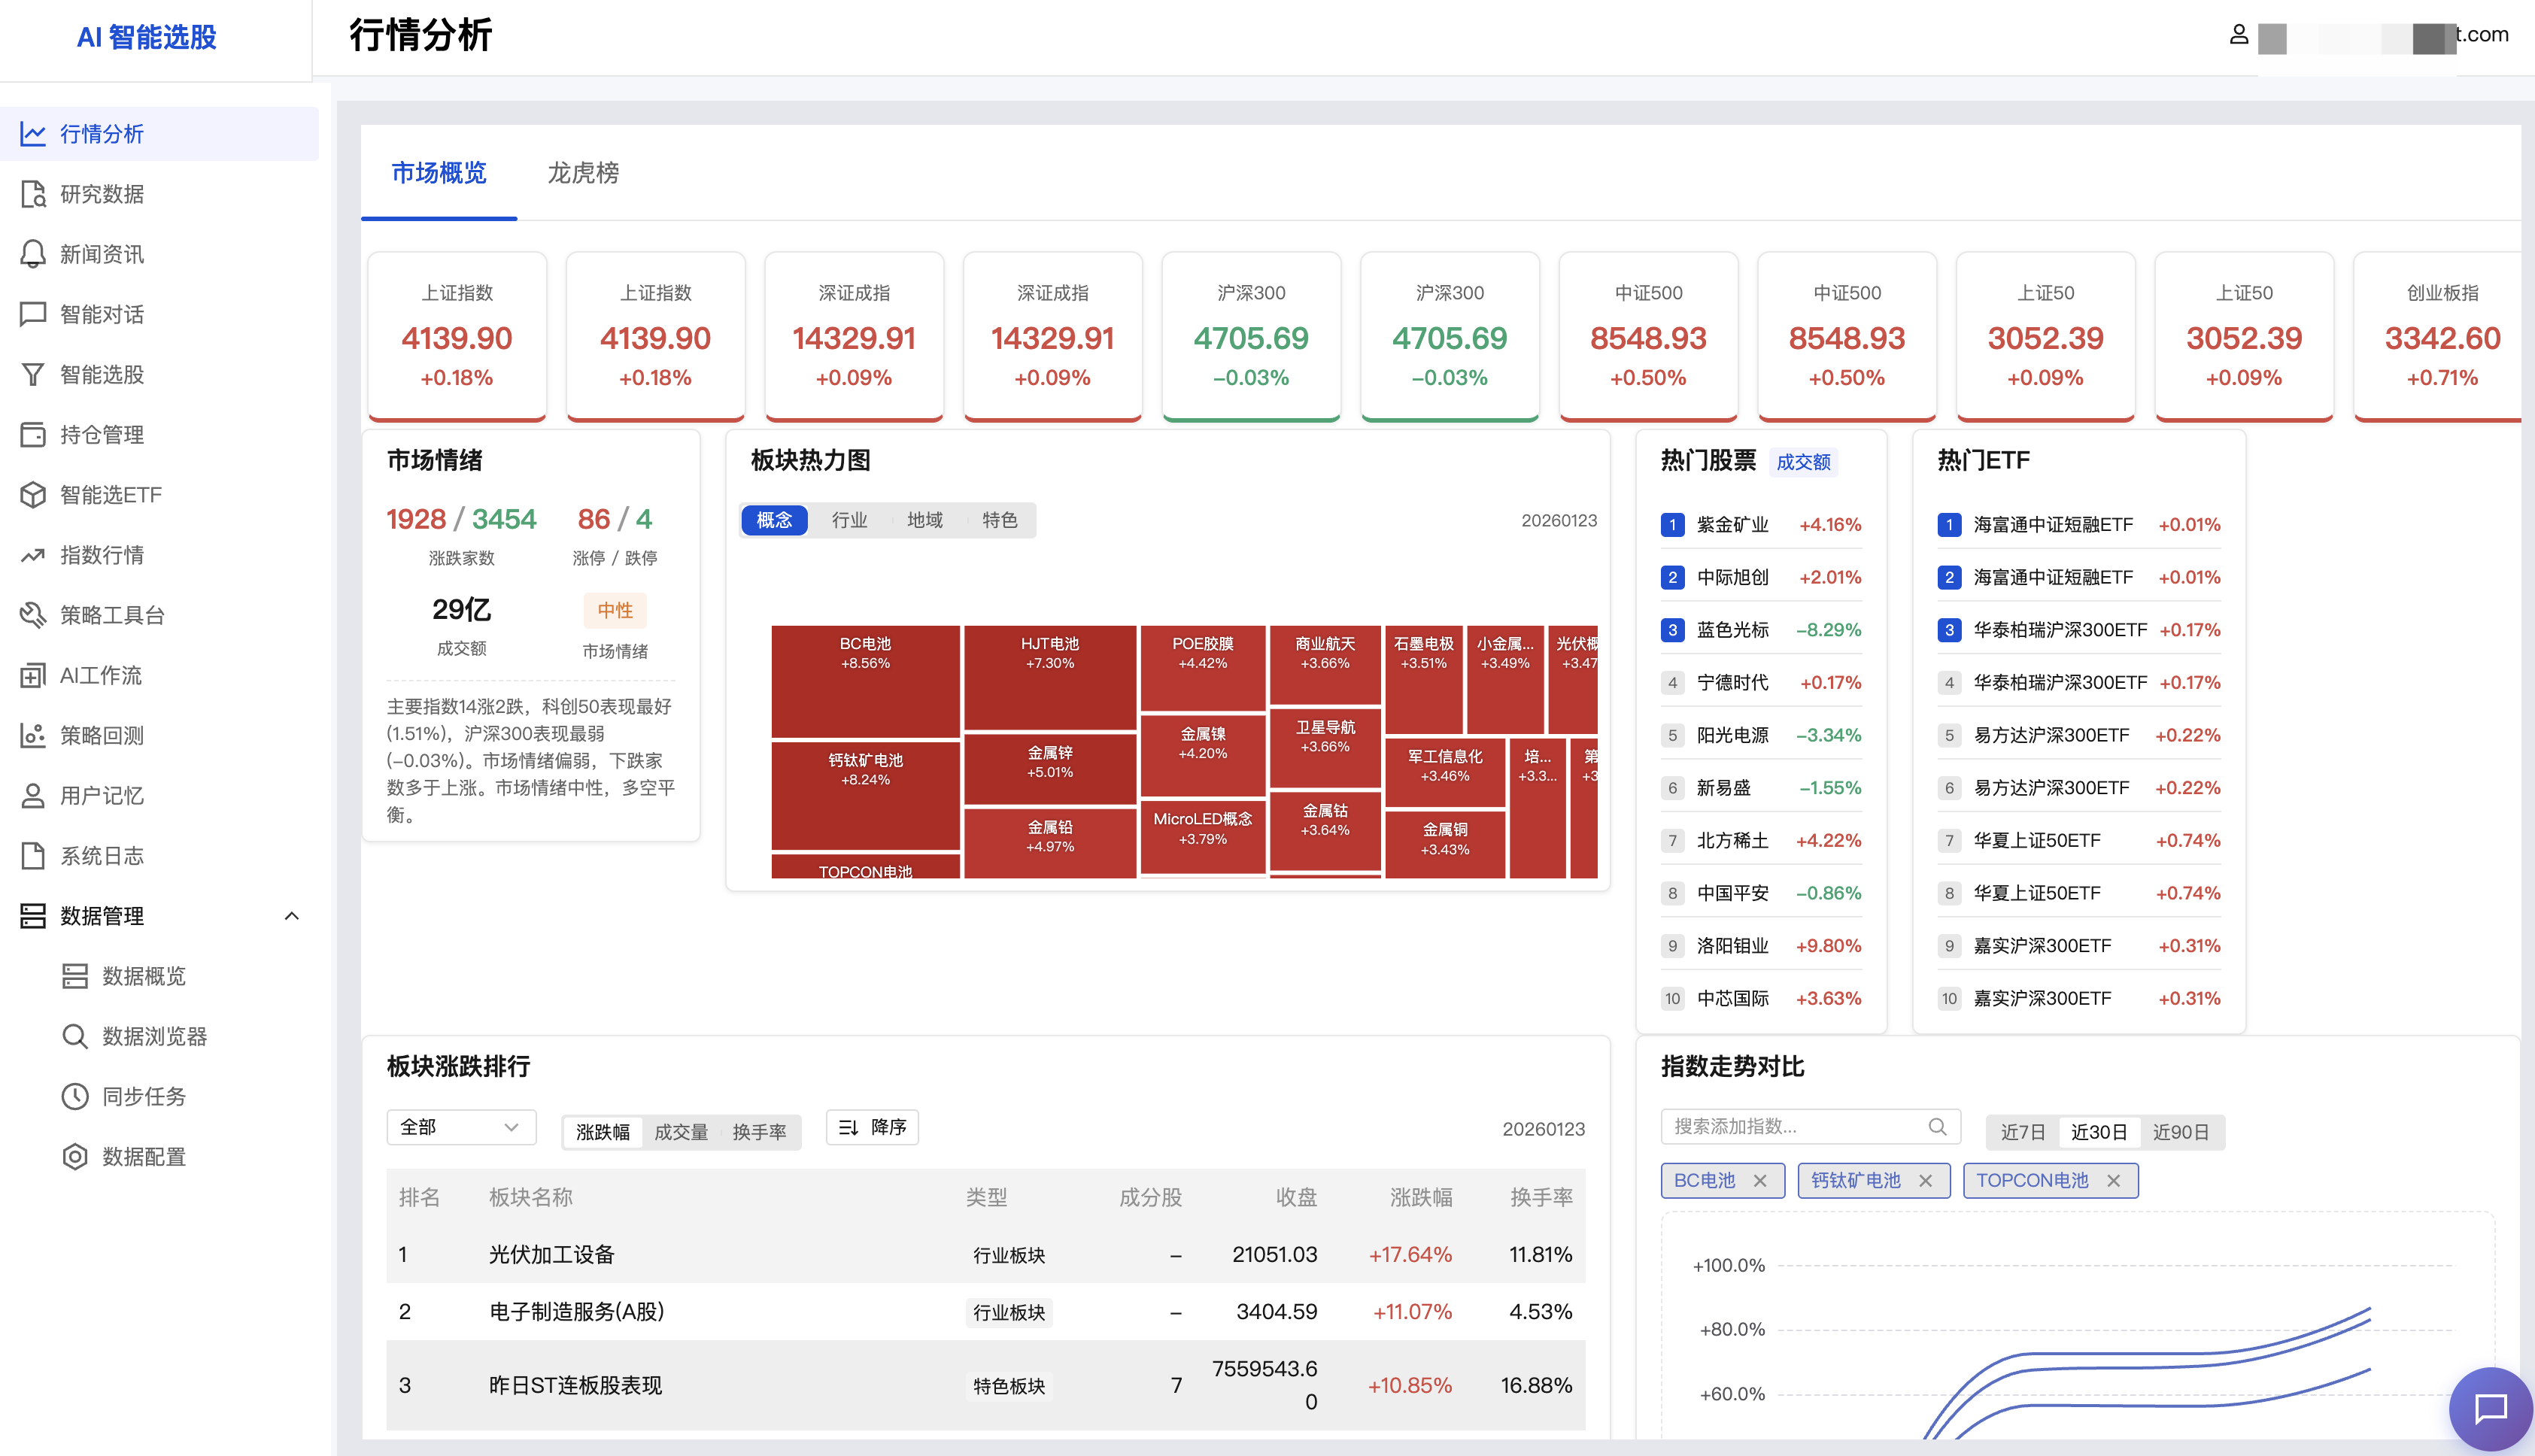2535x1456 pixels.
Task: Open 数据浏览器 magnifier icon
Action: [75, 1036]
